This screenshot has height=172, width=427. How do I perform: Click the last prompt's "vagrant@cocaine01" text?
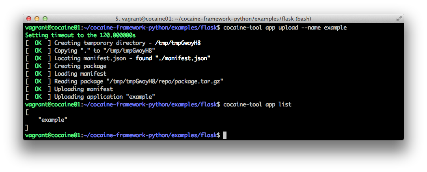point(53,135)
